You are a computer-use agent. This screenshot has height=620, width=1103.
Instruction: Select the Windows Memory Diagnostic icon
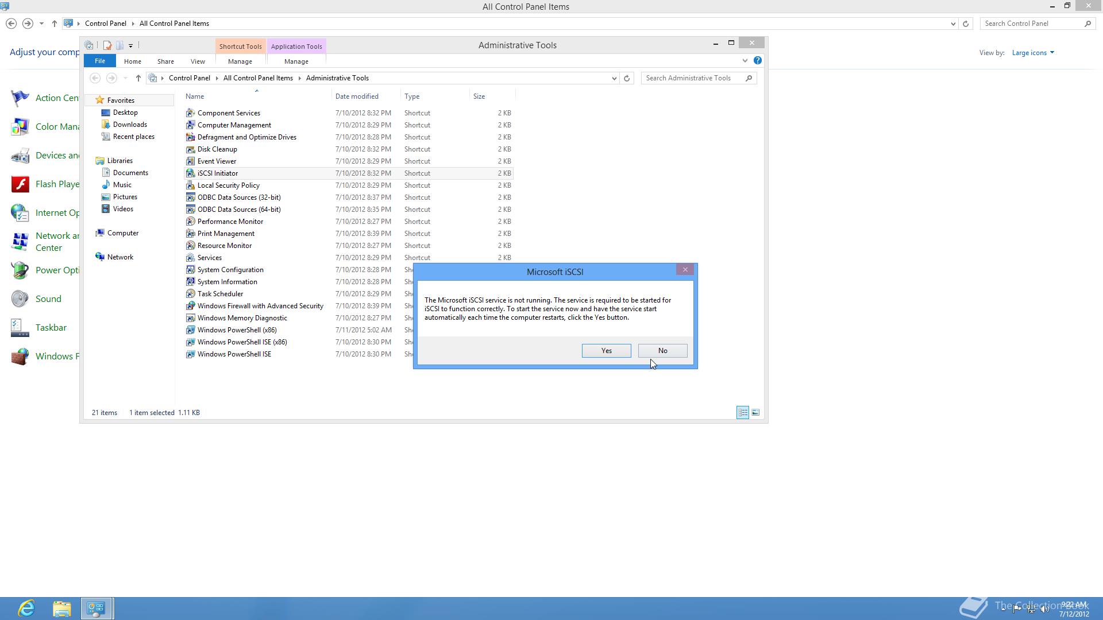click(190, 318)
